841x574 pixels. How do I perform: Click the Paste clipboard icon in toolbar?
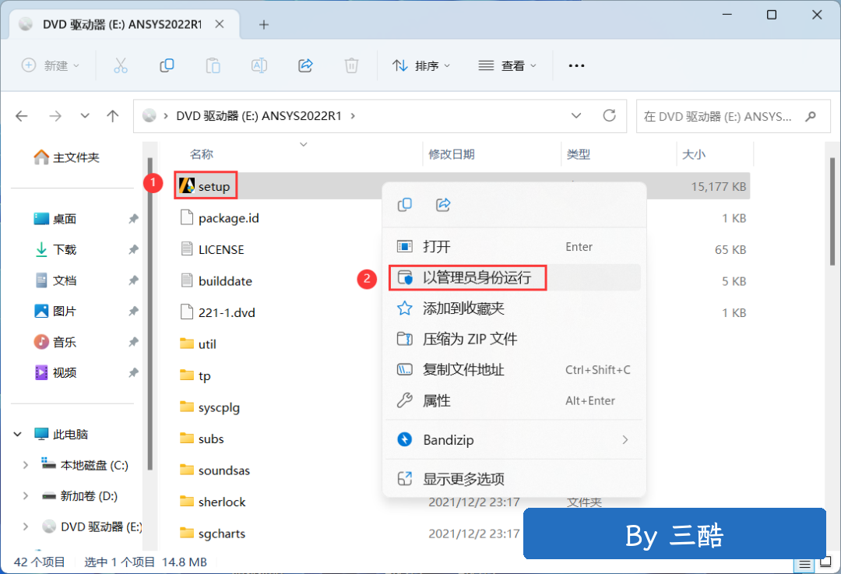213,65
